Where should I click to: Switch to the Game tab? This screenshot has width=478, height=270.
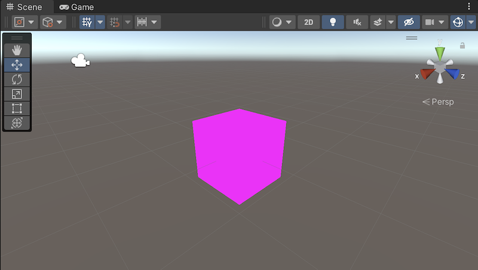coord(76,7)
